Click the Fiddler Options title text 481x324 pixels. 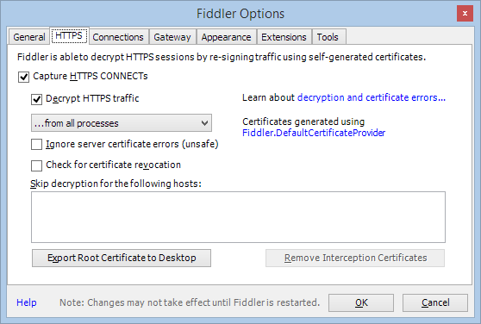(x=240, y=14)
